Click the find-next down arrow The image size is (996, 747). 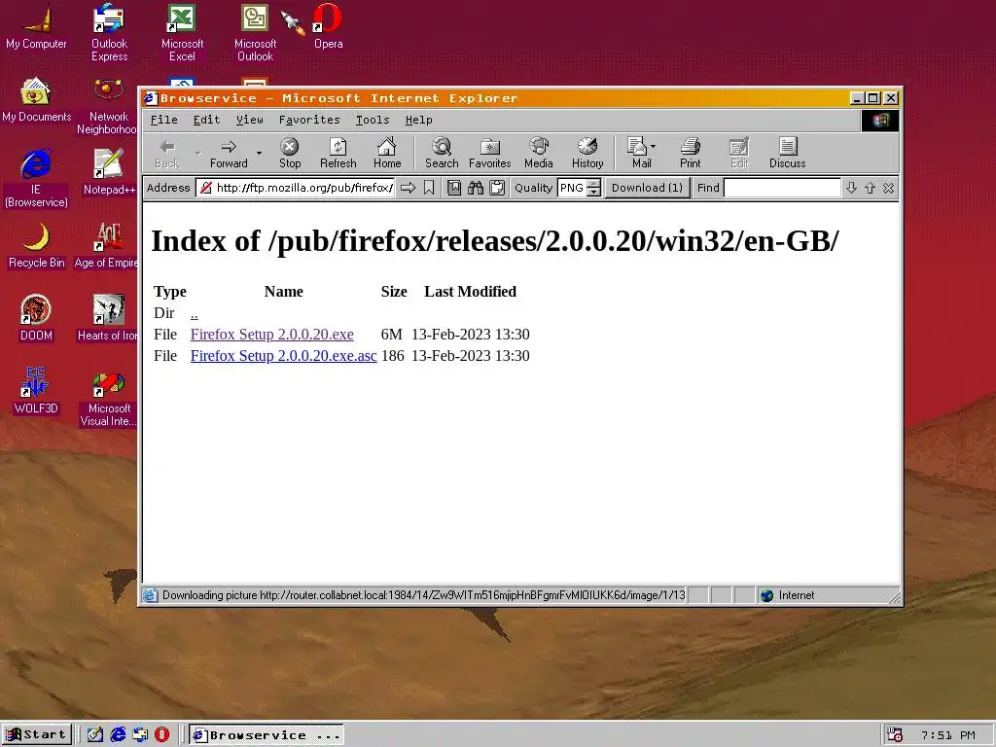[851, 188]
